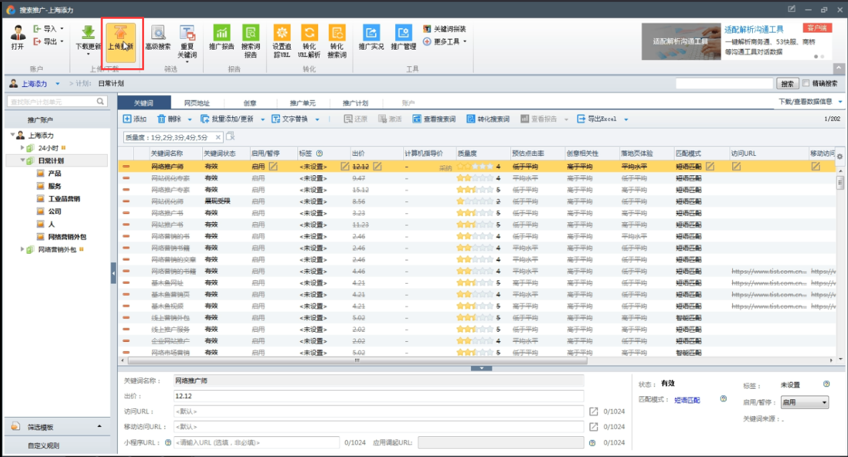Image resolution: width=848 pixels, height=457 pixels.
Task: Click the table's horizontal scrollbar
Action: (x=356, y=360)
